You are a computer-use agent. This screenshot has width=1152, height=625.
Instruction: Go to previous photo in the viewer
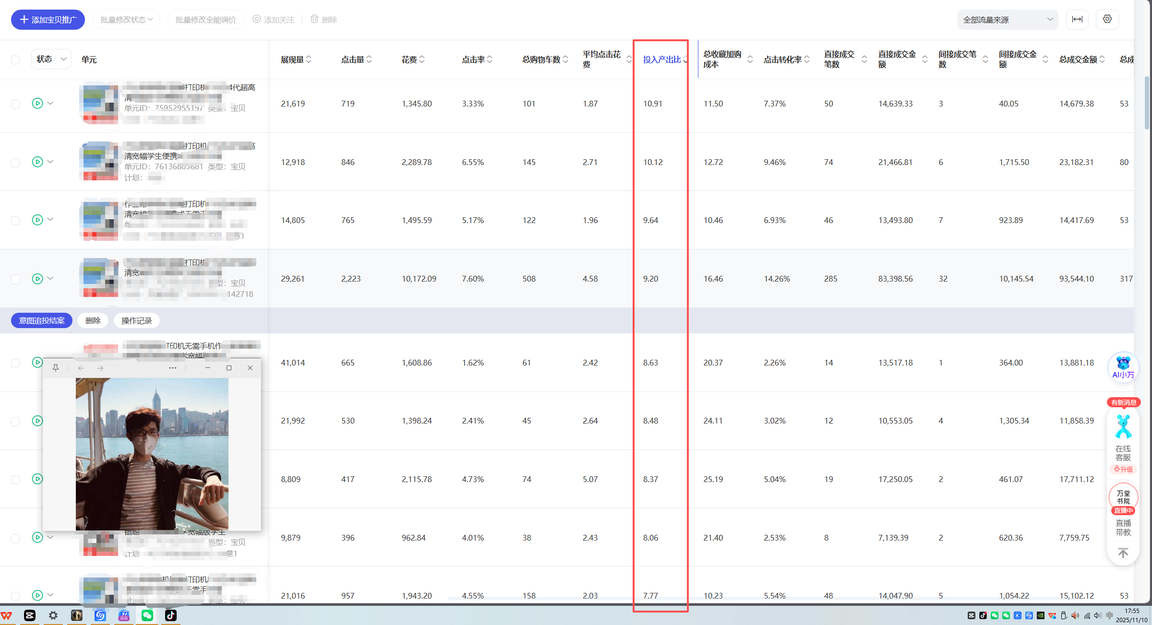81,368
